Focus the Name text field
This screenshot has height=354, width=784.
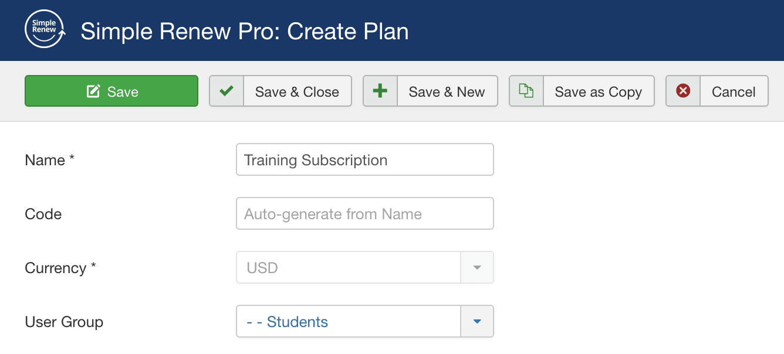point(364,160)
